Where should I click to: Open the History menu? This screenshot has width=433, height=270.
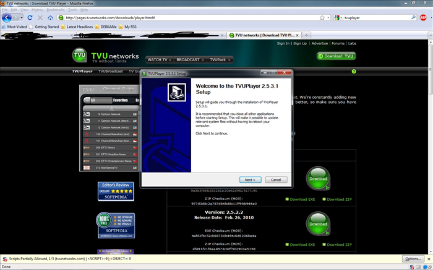[x=37, y=10]
